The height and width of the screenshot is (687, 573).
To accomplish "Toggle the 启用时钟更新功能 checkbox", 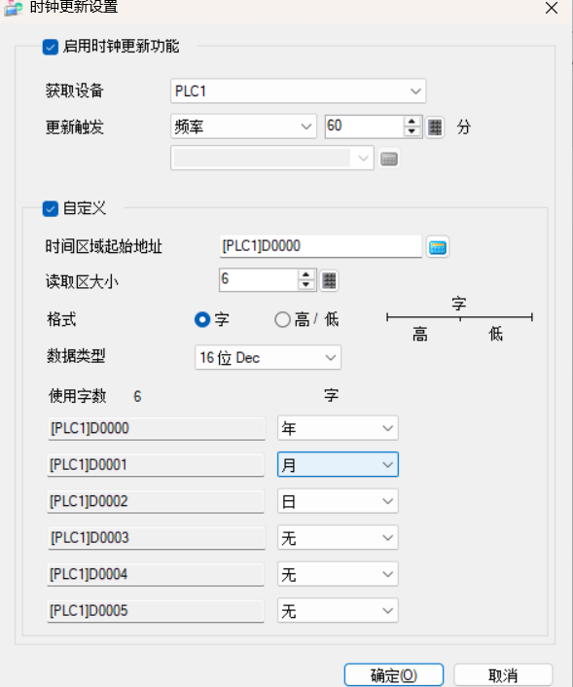I will click(51, 47).
